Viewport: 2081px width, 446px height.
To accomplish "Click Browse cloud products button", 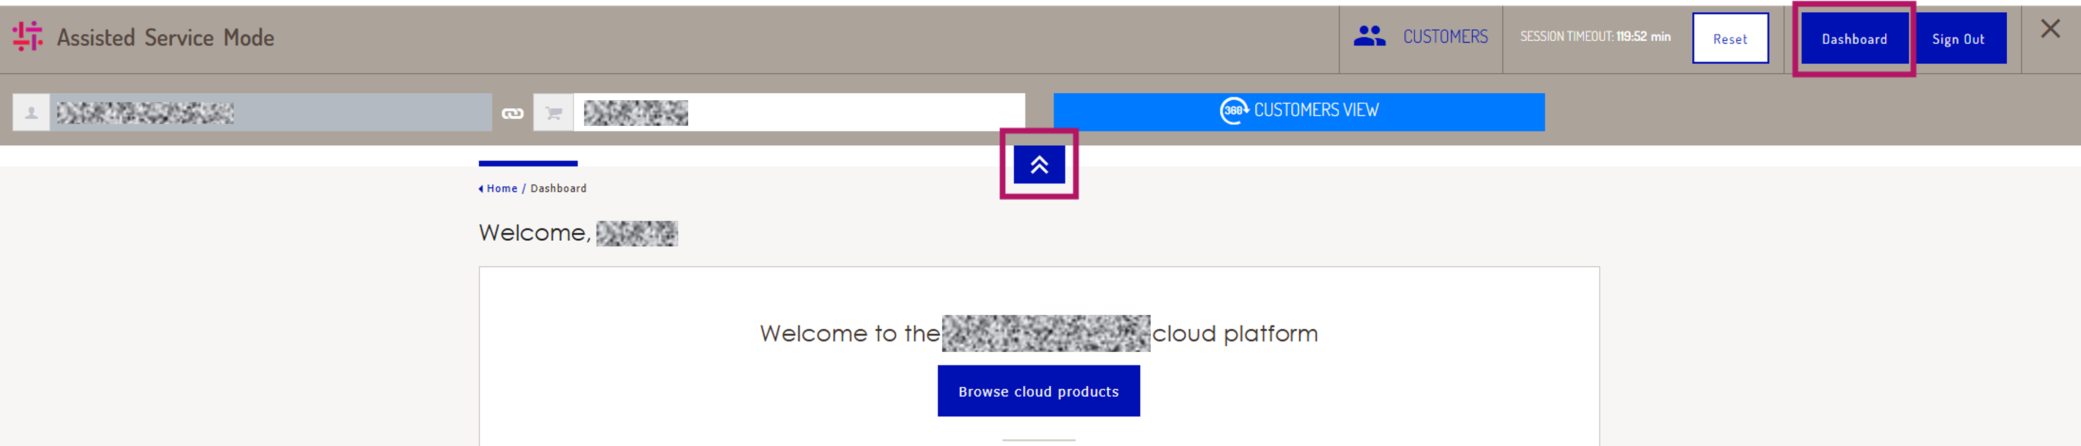I will tap(1038, 391).
